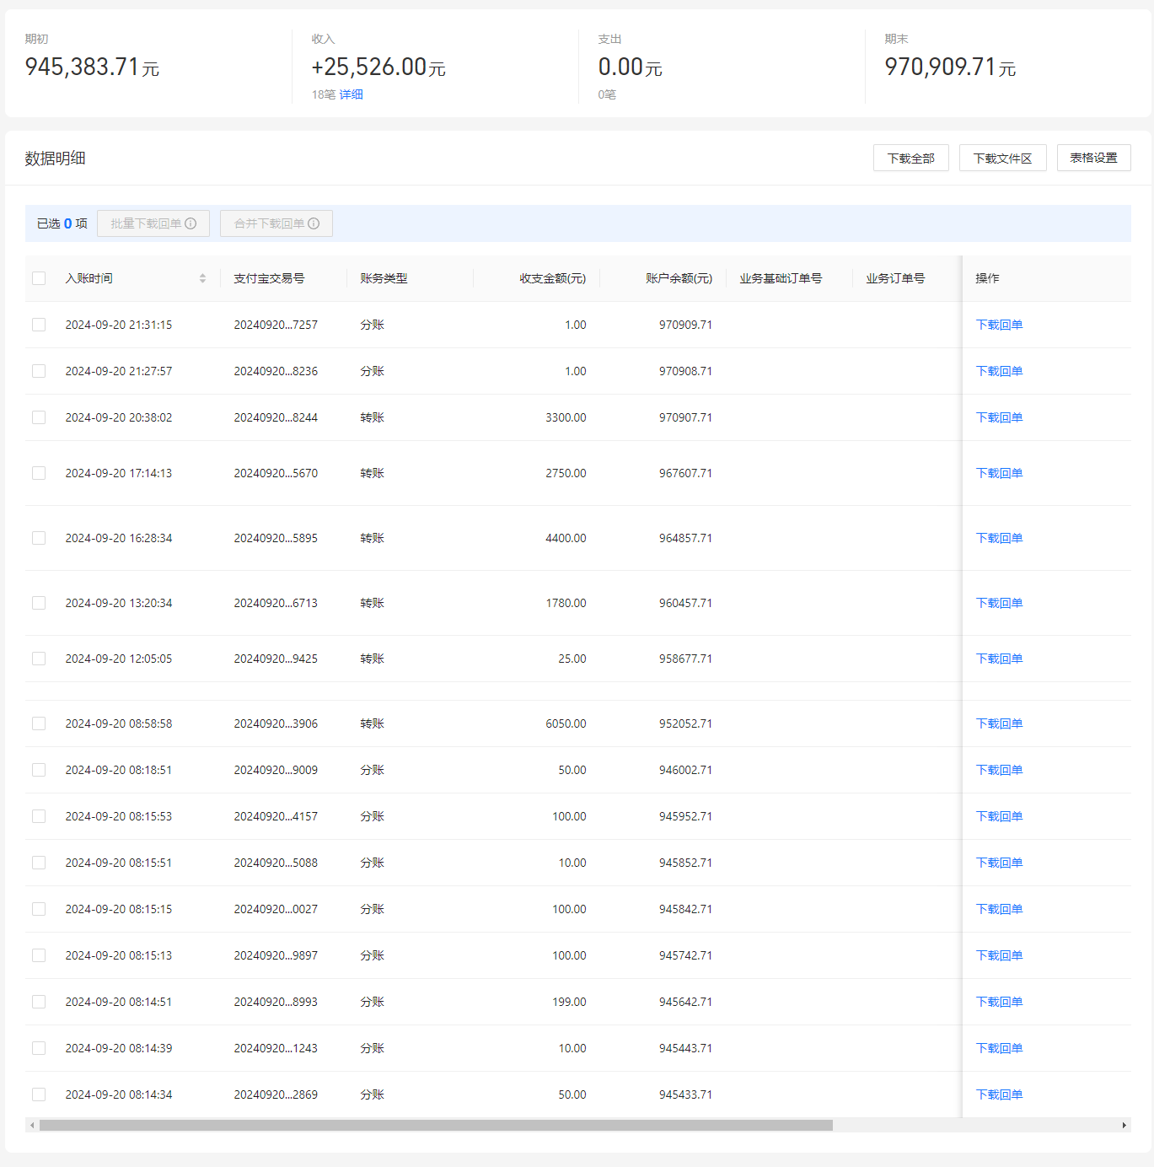The width and height of the screenshot is (1154, 1167).
Task: Click the 批量下载回单 button
Action: (153, 223)
